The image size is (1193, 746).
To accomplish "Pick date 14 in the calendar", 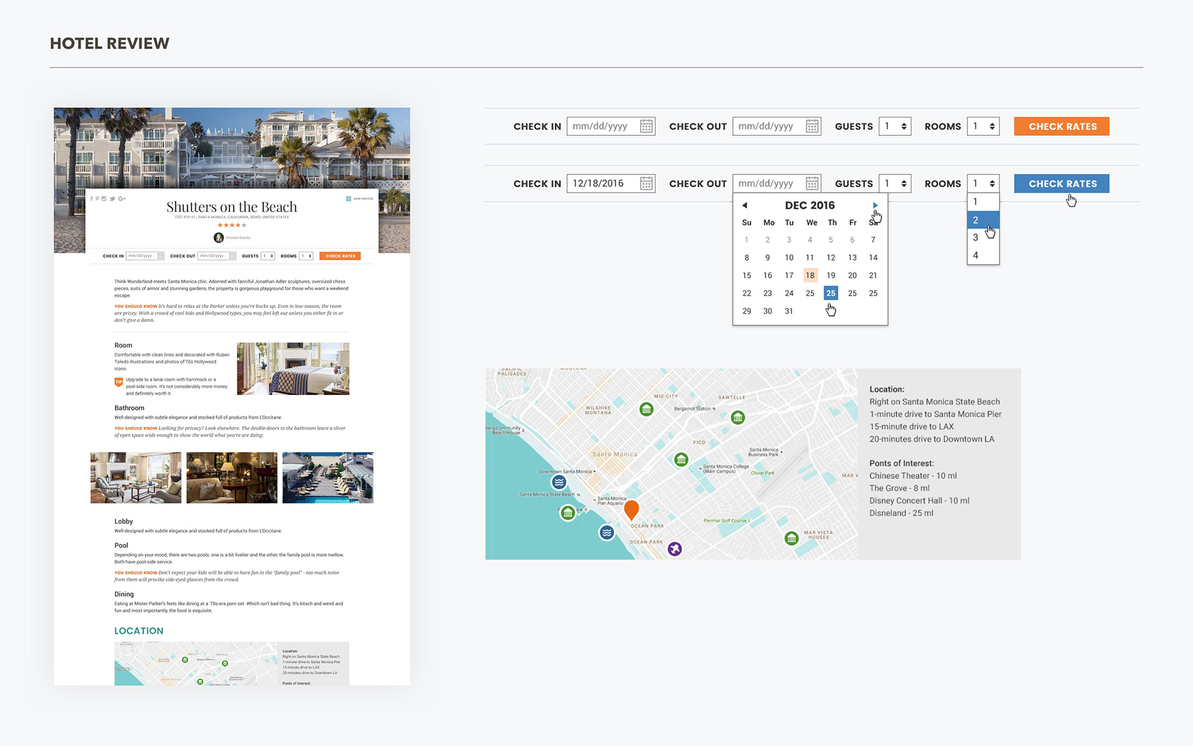I will (x=873, y=257).
